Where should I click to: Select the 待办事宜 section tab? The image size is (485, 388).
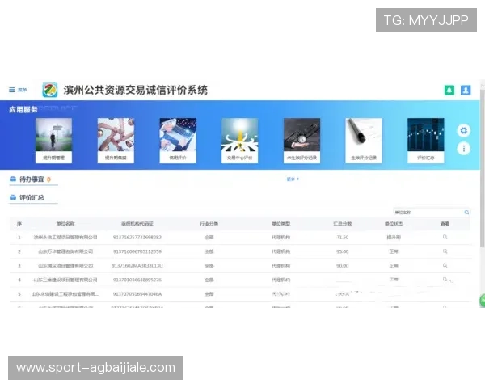click(x=31, y=179)
